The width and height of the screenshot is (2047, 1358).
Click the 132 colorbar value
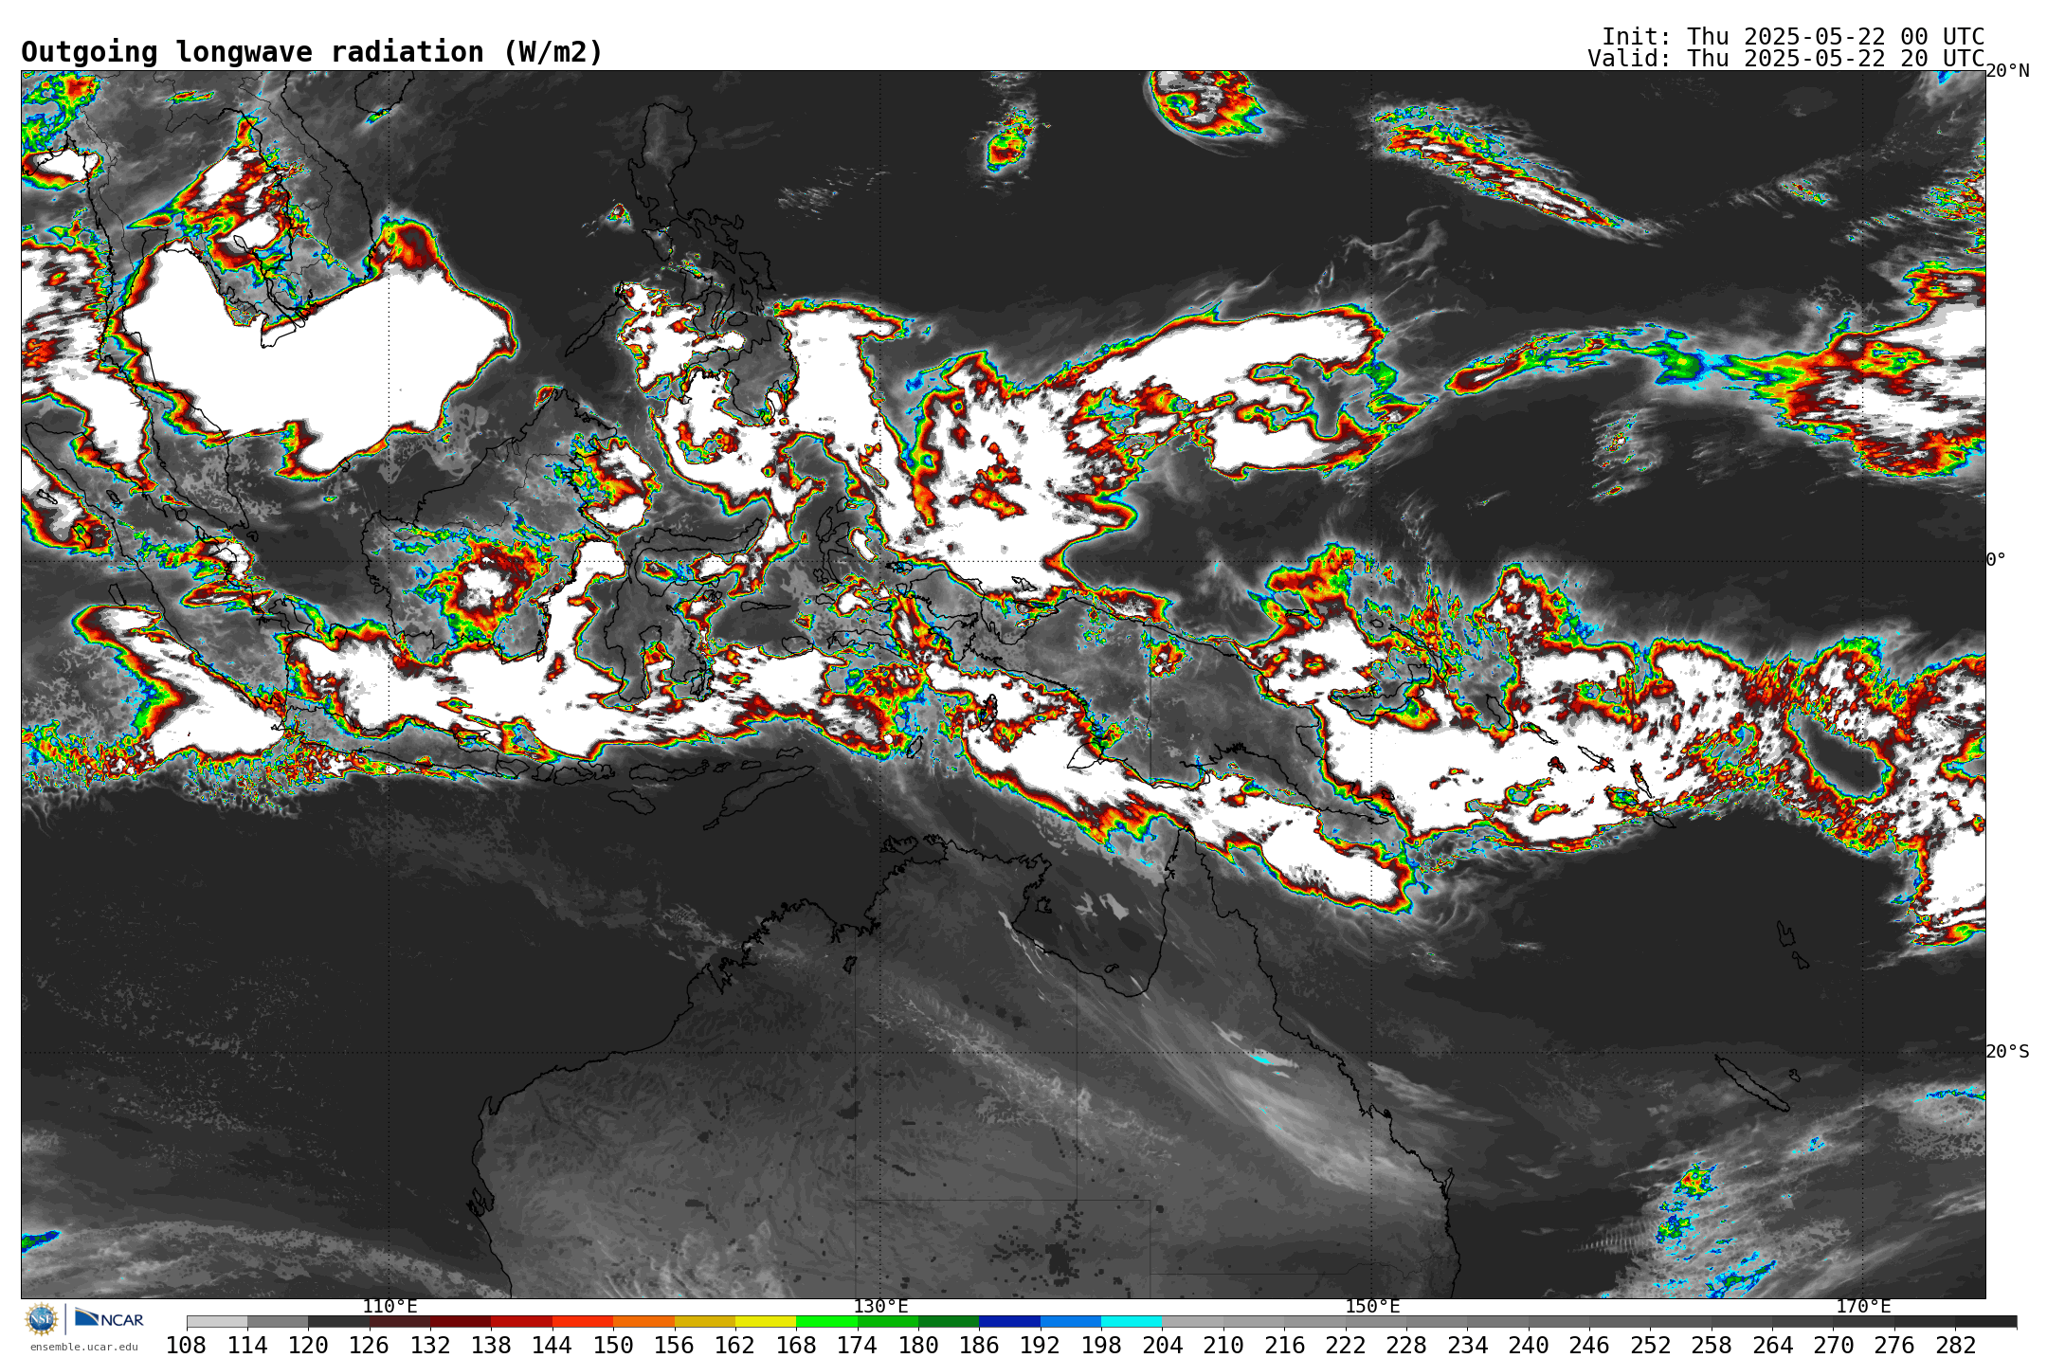(x=430, y=1346)
